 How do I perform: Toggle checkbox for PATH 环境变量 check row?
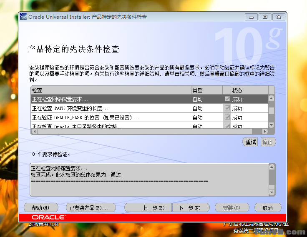tap(227, 108)
